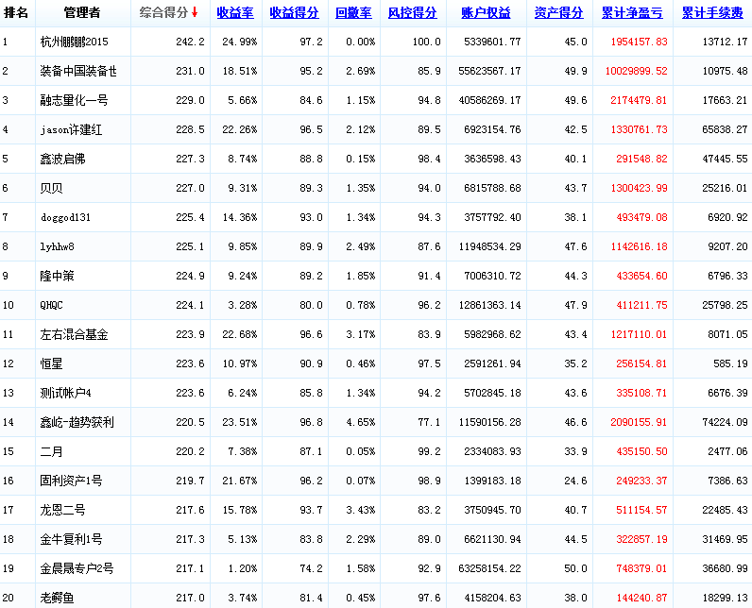Select manager 金晨晟专户2号

tap(77, 568)
